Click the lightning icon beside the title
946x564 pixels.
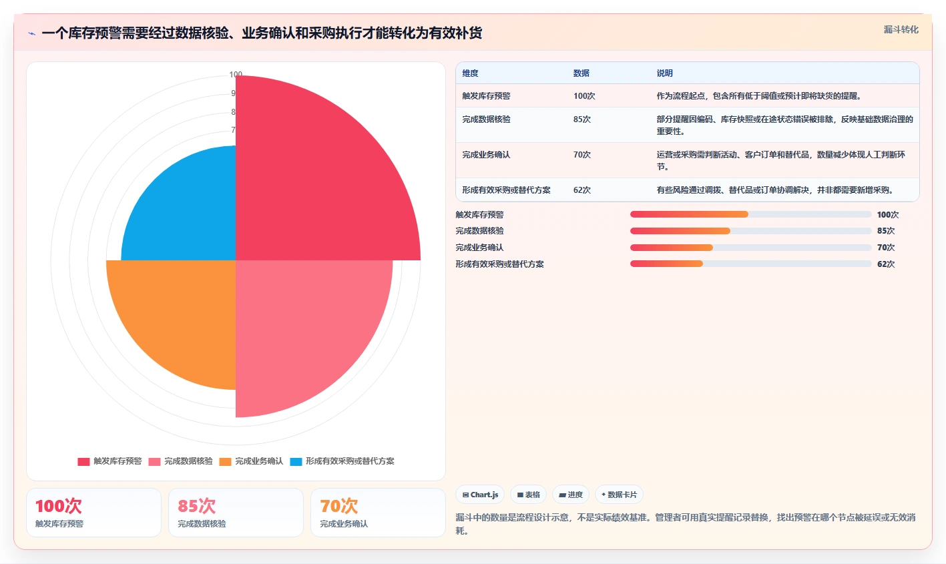(31, 33)
